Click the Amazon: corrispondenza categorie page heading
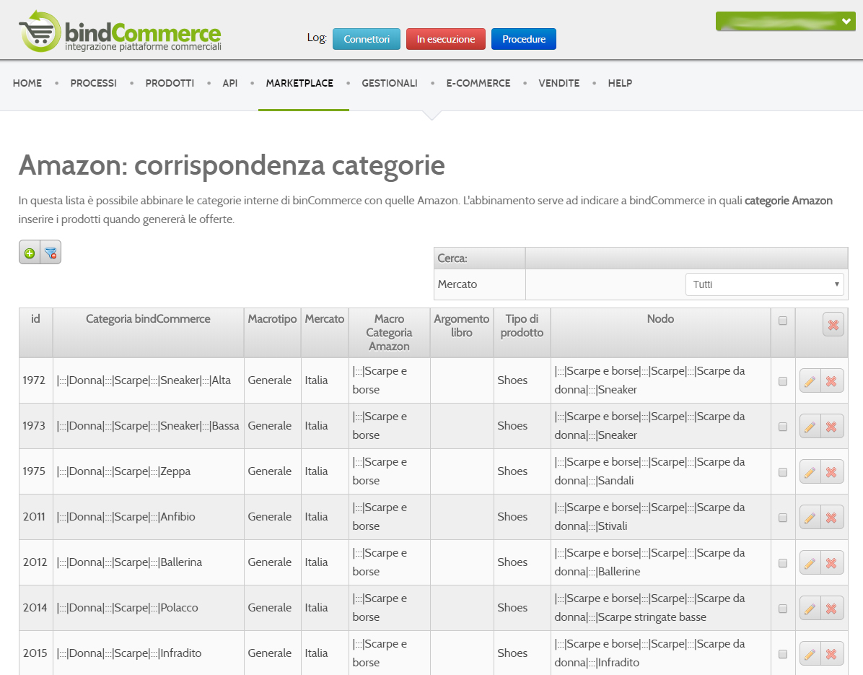This screenshot has height=675, width=863. [x=232, y=165]
